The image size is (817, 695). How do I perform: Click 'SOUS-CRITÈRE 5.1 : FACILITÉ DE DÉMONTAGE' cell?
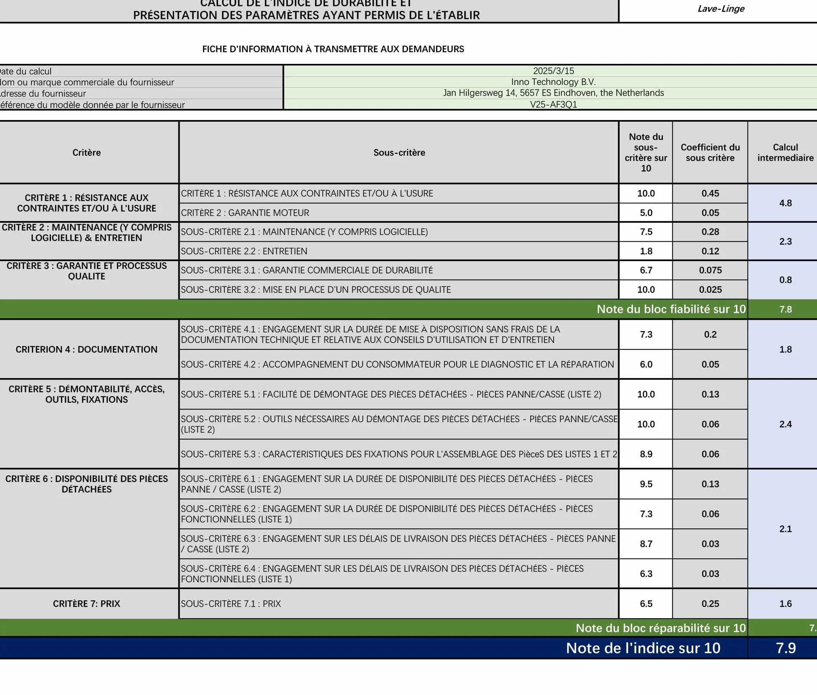coord(399,394)
